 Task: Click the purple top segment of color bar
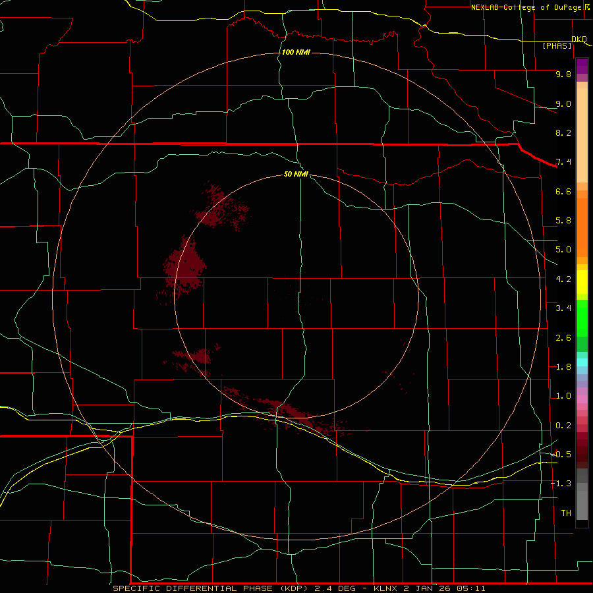(582, 66)
